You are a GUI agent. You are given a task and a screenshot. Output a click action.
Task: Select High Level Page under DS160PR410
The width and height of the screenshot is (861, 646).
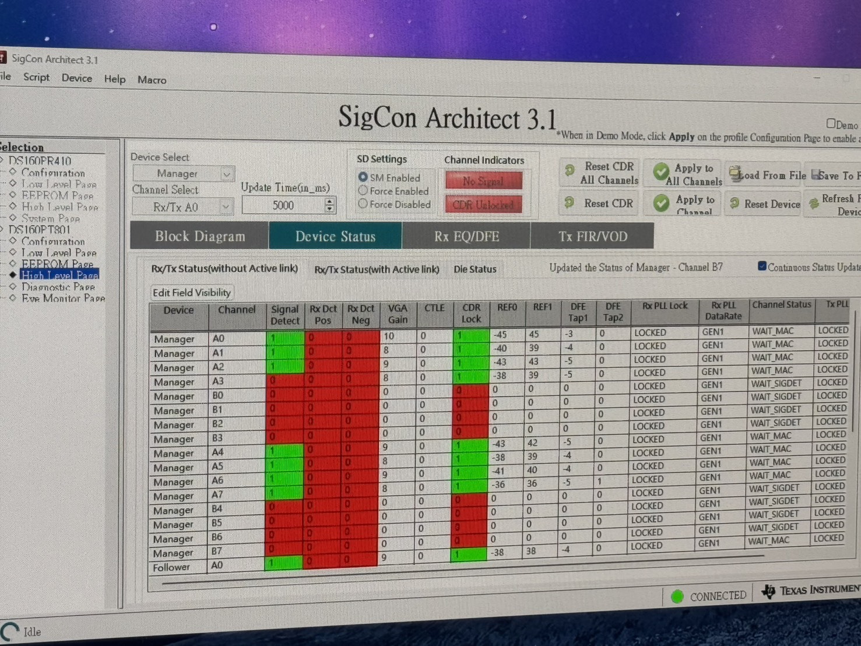tap(59, 206)
